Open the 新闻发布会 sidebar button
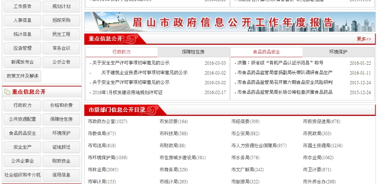This screenshot has height=184, width=377. tap(22, 62)
